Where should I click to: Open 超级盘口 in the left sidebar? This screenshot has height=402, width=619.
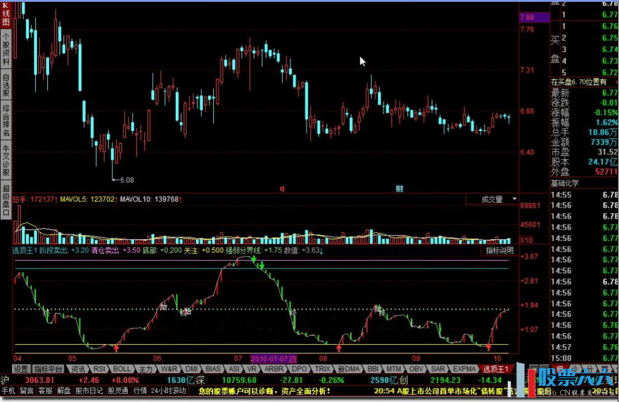pyautogui.click(x=6, y=200)
